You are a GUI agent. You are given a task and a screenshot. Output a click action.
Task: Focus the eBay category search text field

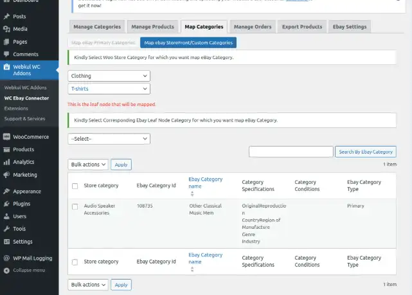(x=291, y=152)
